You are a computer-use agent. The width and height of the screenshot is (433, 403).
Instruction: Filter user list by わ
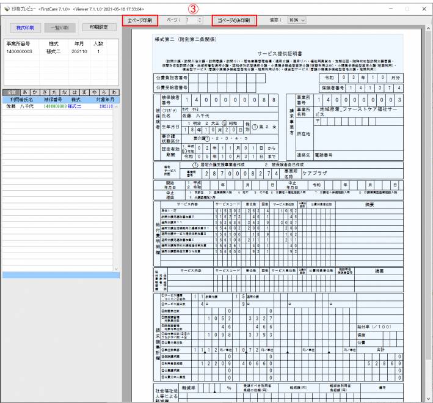[x=115, y=92]
